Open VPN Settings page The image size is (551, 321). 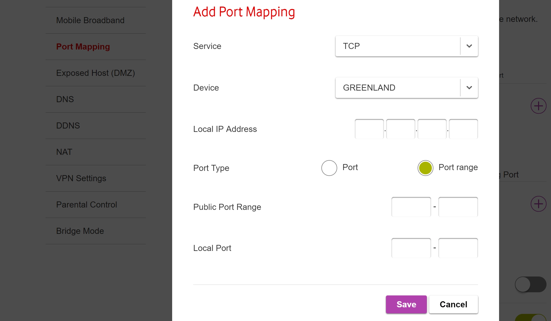(x=81, y=178)
